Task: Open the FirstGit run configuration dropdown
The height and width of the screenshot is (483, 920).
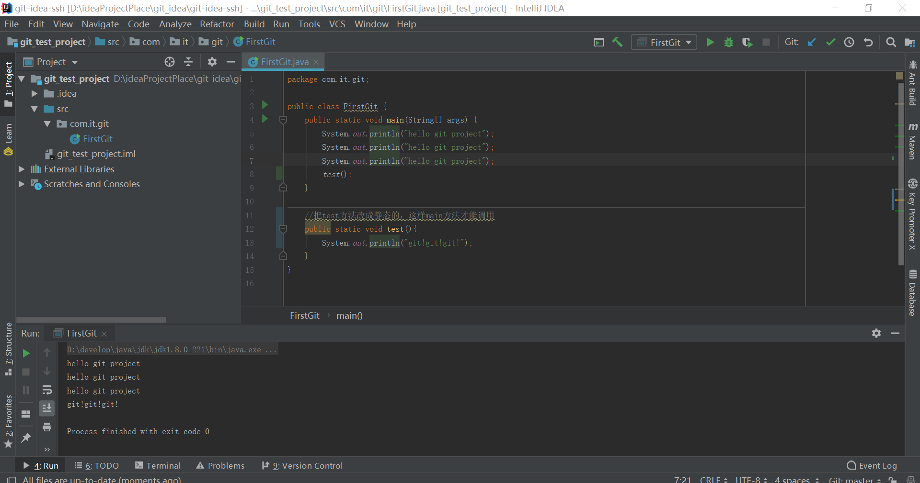Action: tap(664, 42)
